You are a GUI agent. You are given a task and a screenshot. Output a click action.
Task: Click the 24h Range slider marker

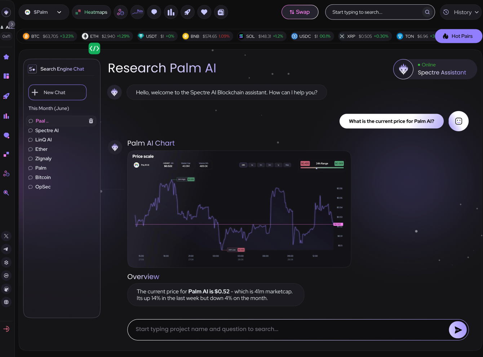point(316,168)
